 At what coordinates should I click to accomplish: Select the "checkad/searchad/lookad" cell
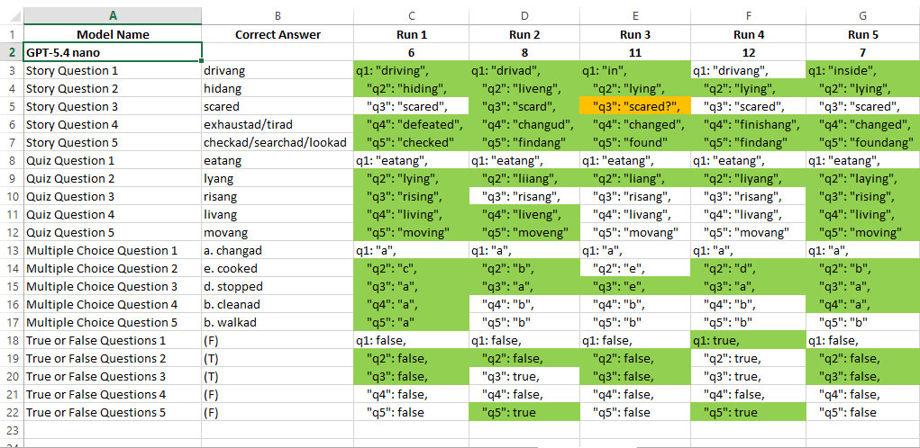278,142
